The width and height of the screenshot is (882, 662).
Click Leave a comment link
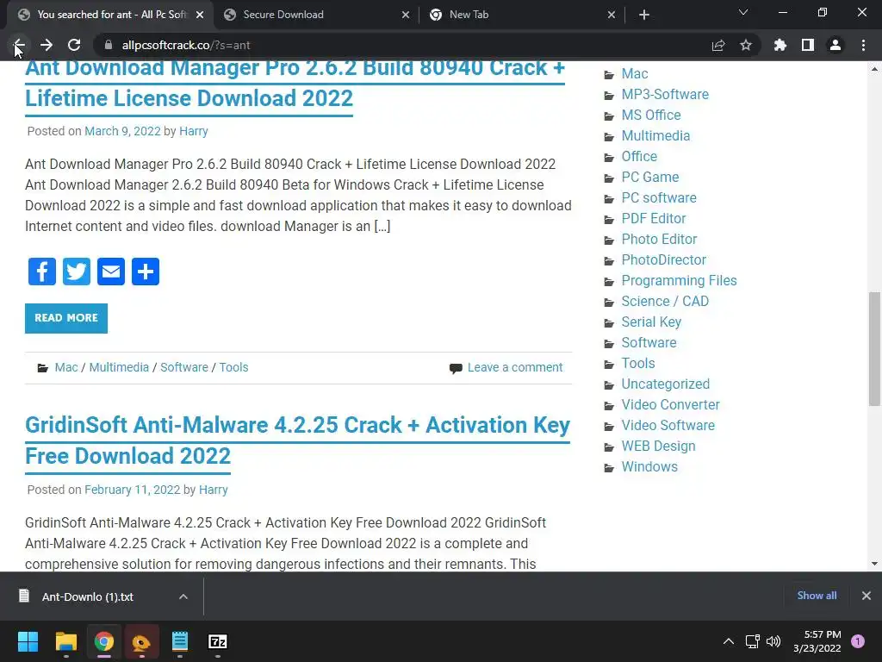tap(515, 367)
